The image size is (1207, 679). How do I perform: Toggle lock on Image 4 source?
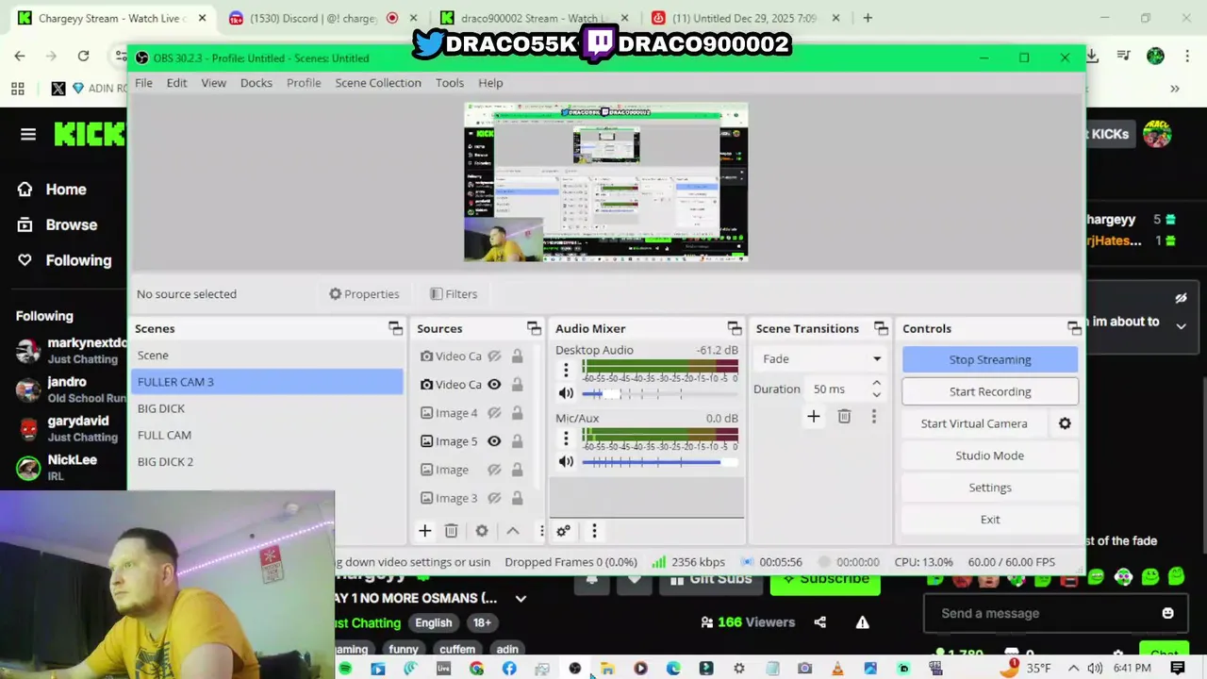[x=517, y=413]
